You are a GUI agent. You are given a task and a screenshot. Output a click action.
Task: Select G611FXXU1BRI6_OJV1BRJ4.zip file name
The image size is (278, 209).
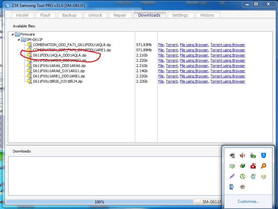[x=58, y=81]
